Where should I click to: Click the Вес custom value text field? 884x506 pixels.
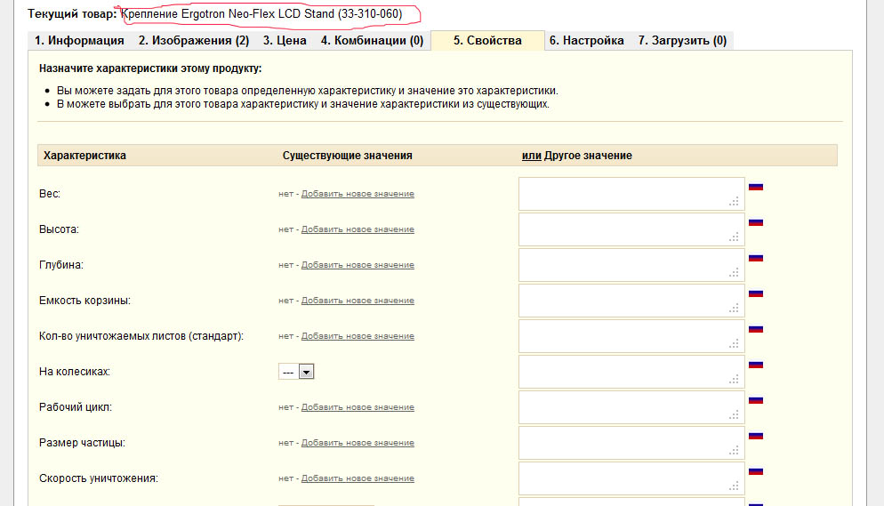(x=631, y=194)
